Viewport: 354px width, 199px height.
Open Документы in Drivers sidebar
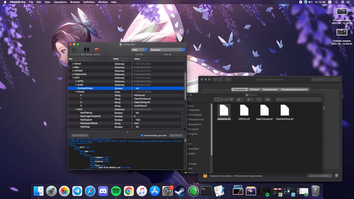coord(195,124)
